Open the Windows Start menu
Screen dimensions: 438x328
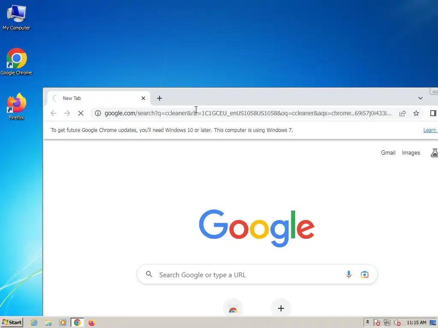12,322
